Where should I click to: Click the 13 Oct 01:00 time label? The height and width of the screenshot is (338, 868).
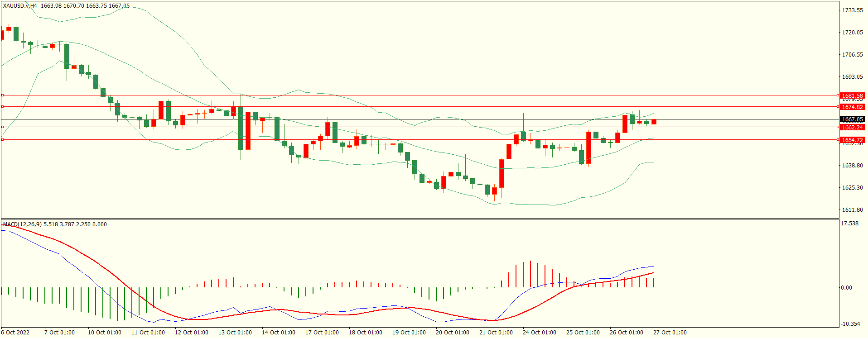[235, 333]
